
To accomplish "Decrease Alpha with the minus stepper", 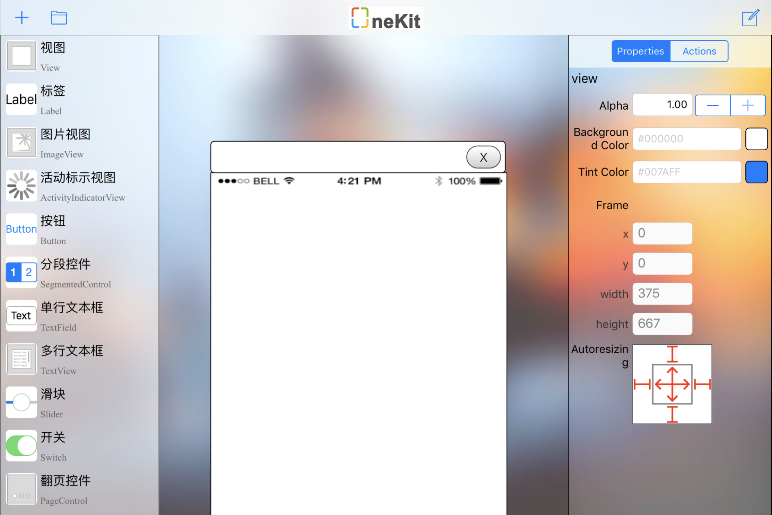I will 712,105.
